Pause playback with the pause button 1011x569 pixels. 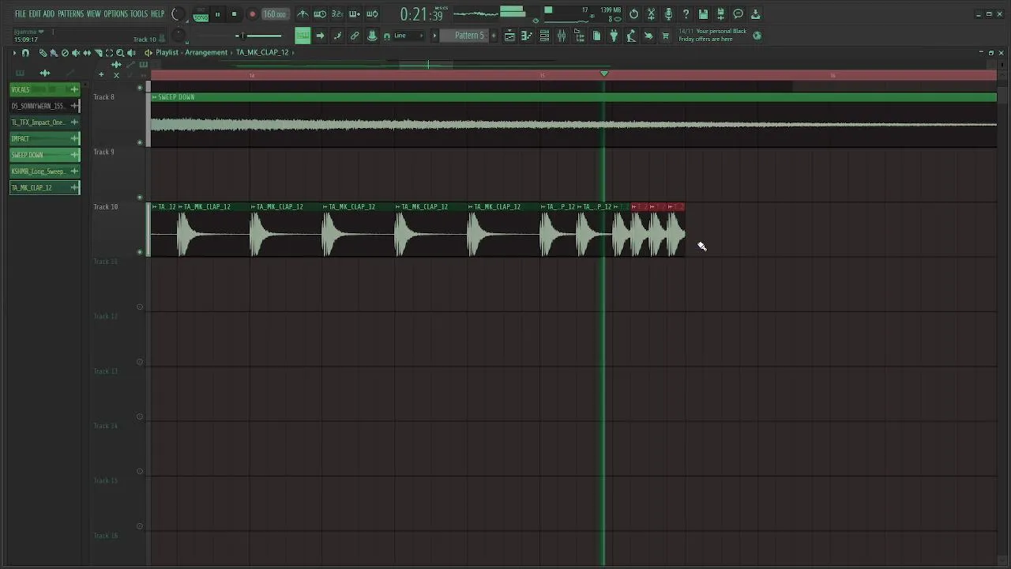click(217, 14)
